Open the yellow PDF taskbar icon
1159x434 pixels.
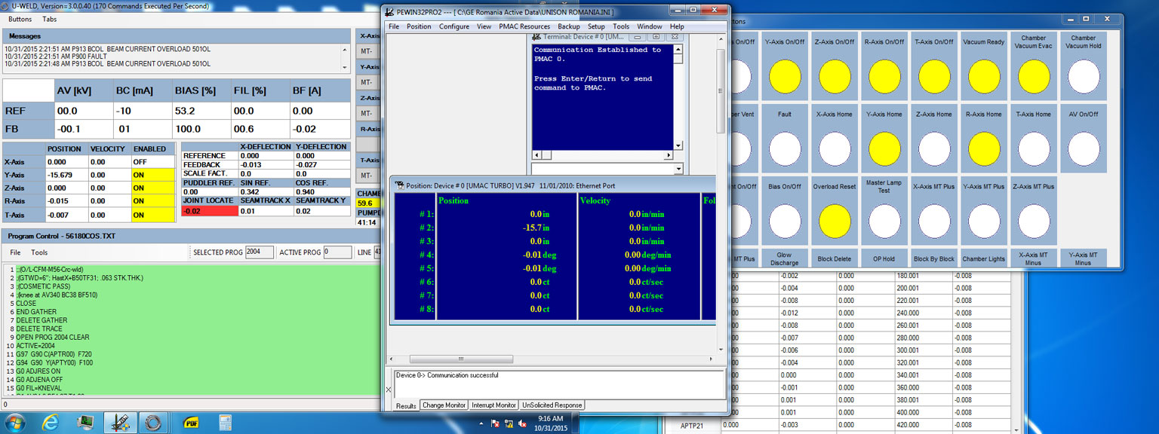tap(191, 422)
